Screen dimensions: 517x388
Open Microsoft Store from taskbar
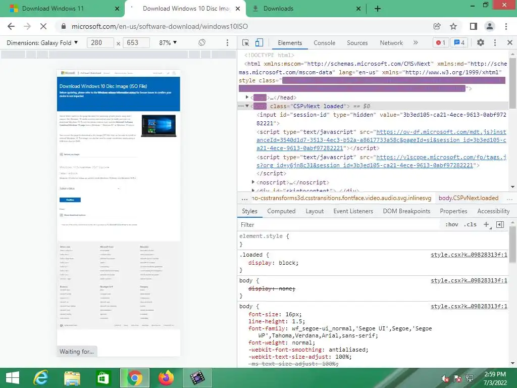pyautogui.click(x=102, y=378)
